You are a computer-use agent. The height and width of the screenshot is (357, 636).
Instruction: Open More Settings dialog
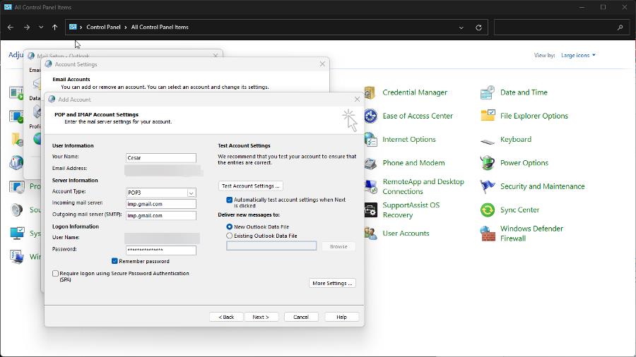pyautogui.click(x=332, y=284)
